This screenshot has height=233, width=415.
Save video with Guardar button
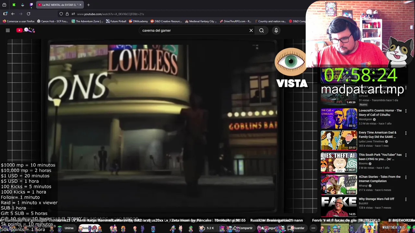296,228
